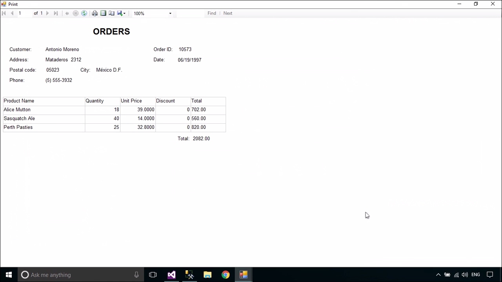Click city value México D.F.
Image resolution: width=502 pixels, height=282 pixels.
point(109,70)
